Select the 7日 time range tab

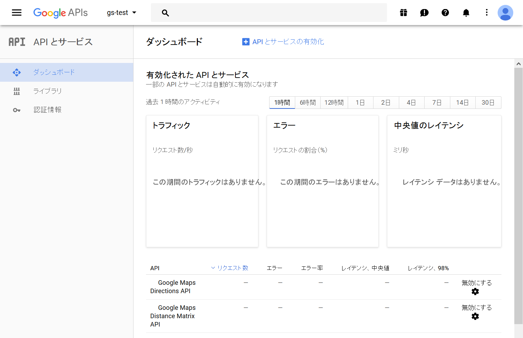pyautogui.click(x=437, y=103)
